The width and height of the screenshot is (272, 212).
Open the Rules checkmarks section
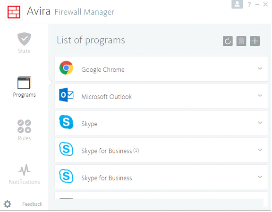coord(24,126)
